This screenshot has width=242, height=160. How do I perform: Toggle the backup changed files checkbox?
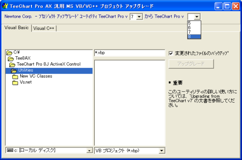pos(171,53)
